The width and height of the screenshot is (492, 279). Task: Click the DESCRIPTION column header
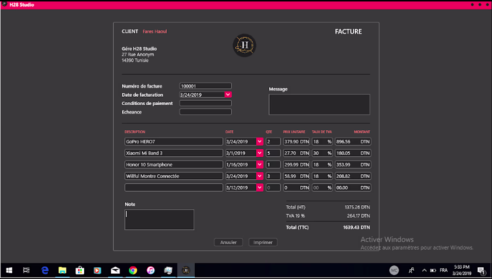pyautogui.click(x=135, y=132)
